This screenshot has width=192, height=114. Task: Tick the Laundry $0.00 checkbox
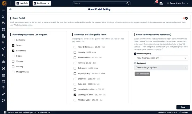75,52
